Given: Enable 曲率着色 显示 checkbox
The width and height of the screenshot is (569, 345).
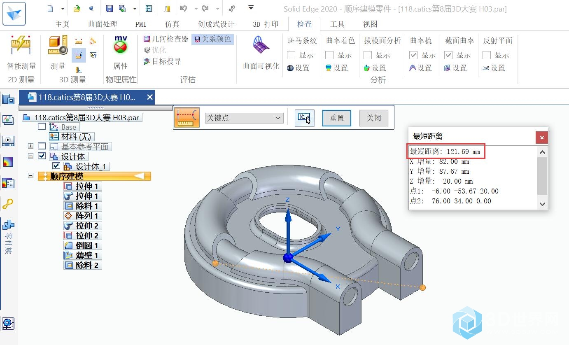Looking at the screenshot, I should pyautogui.click(x=329, y=55).
